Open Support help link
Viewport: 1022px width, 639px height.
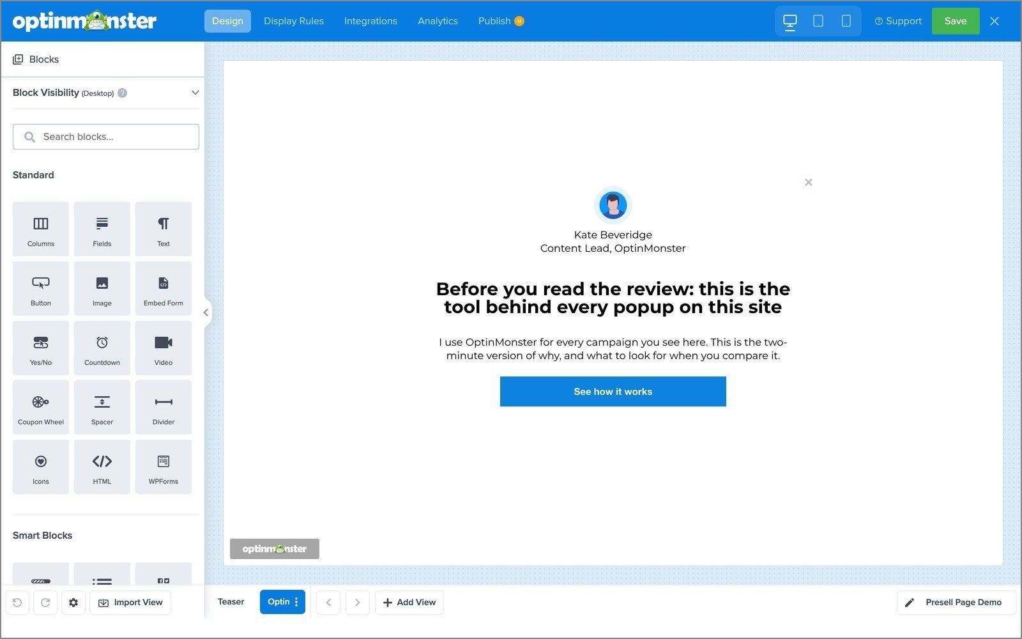pos(898,21)
